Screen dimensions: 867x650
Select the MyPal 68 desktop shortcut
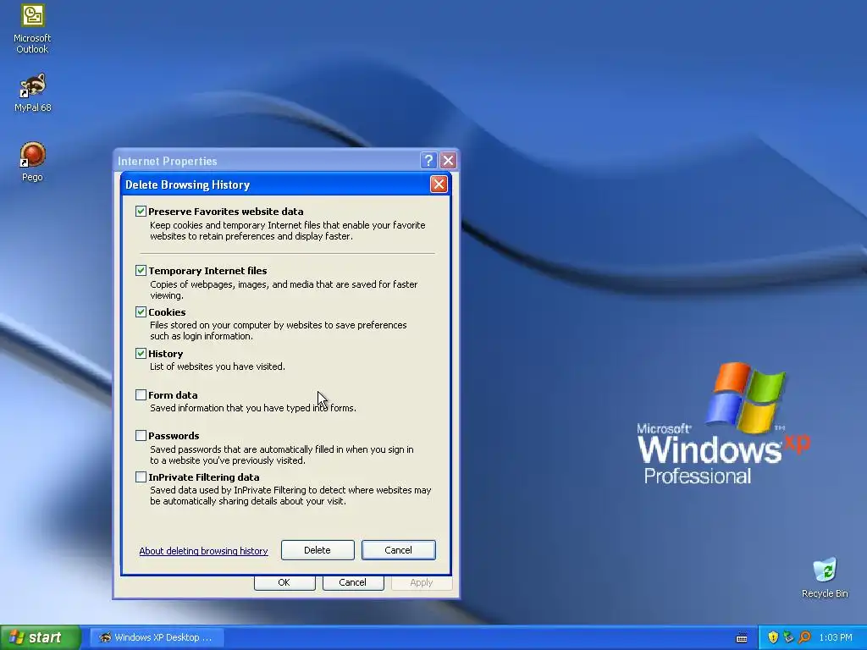point(32,93)
